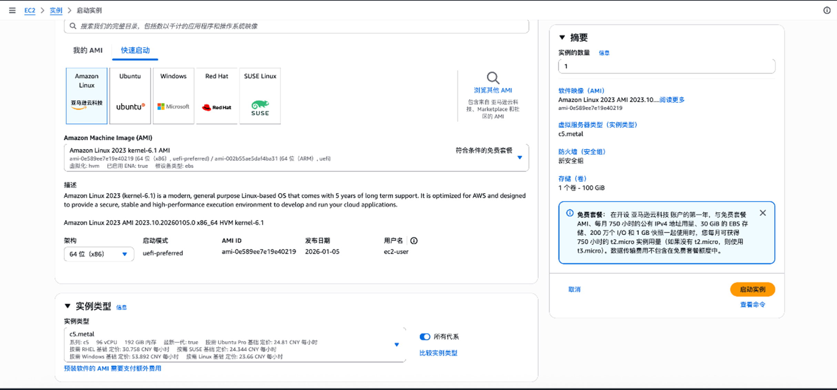The height and width of the screenshot is (390, 837).
Task: Select the Windows Microsoft AMI tile
Action: [173, 96]
